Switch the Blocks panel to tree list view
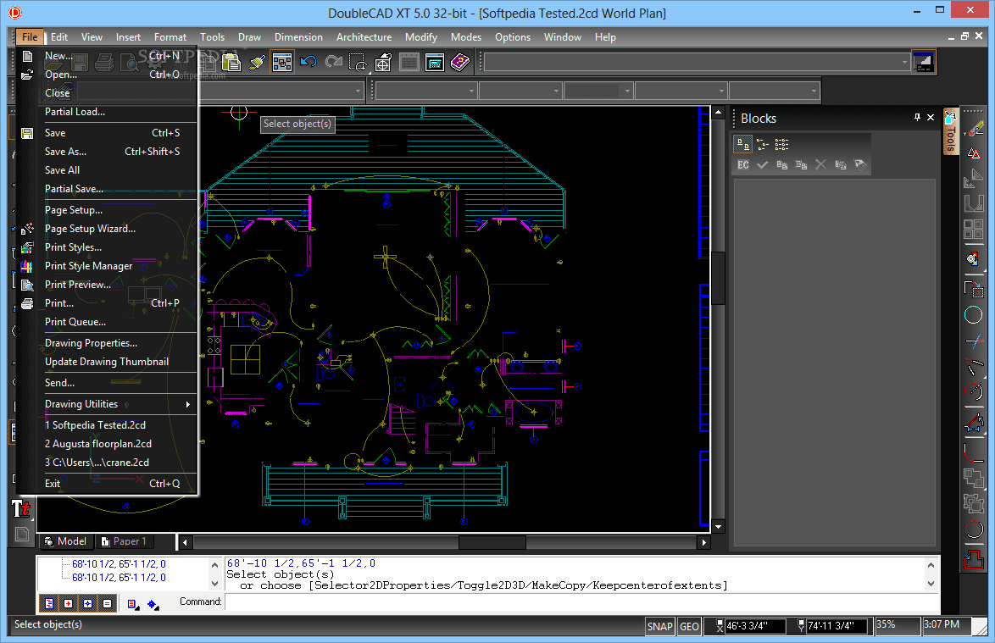Viewport: 995px width, 643px height. tap(763, 145)
